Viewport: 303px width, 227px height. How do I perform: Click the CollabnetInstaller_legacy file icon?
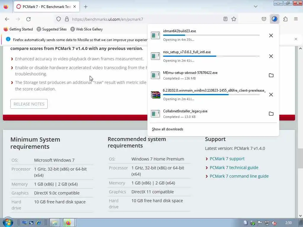coord(155,114)
